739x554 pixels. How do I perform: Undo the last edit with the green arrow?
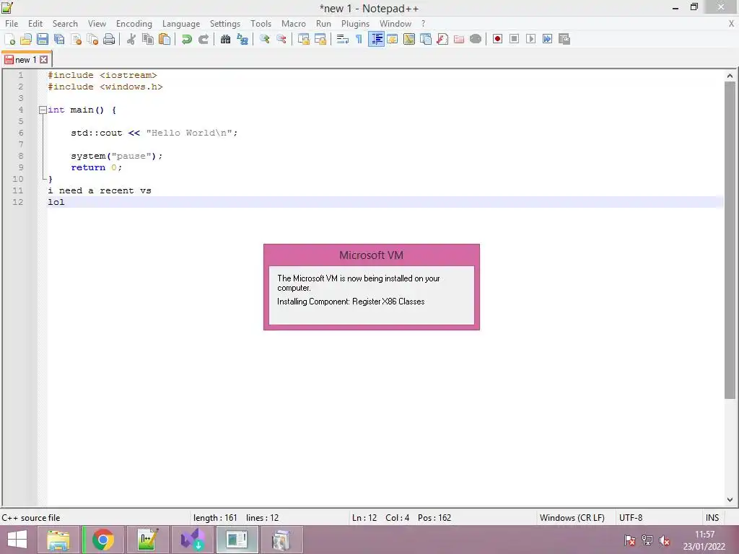pos(187,39)
